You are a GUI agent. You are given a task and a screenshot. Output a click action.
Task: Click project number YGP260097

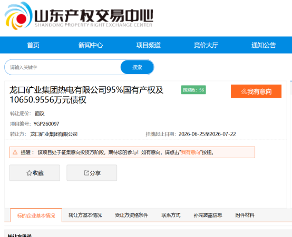click(46, 123)
